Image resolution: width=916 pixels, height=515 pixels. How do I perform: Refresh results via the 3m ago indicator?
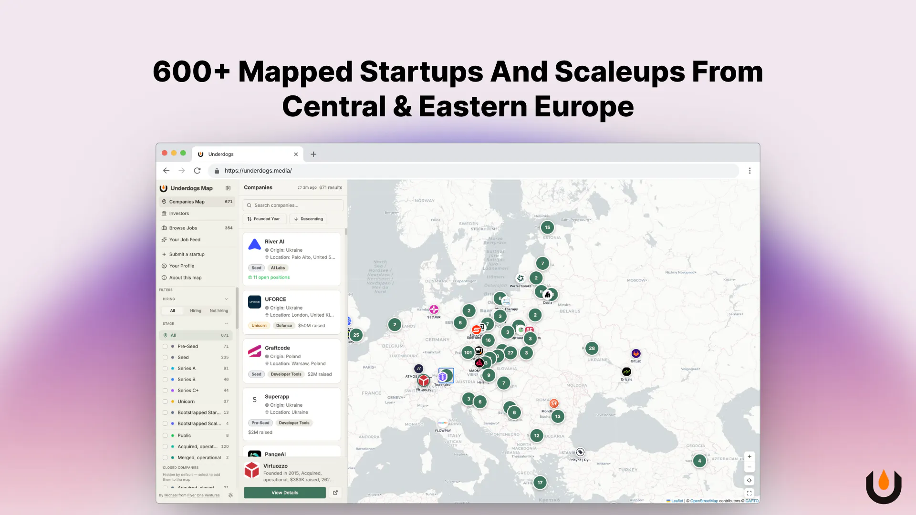click(307, 187)
